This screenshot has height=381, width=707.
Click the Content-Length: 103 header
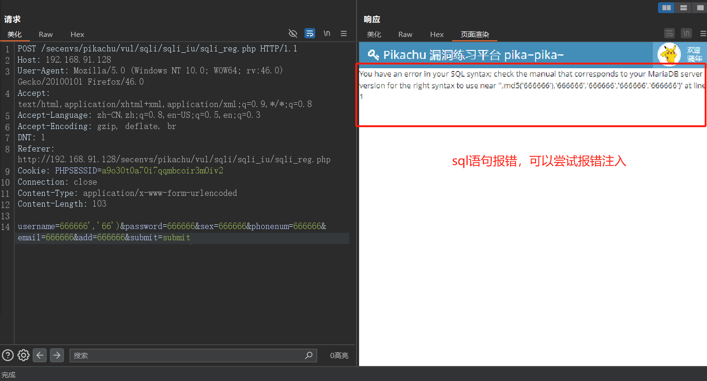pos(62,204)
